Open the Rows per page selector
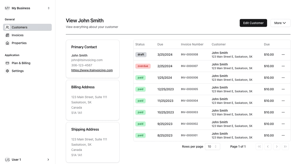Screen dimensions: 301x164 [212, 147]
